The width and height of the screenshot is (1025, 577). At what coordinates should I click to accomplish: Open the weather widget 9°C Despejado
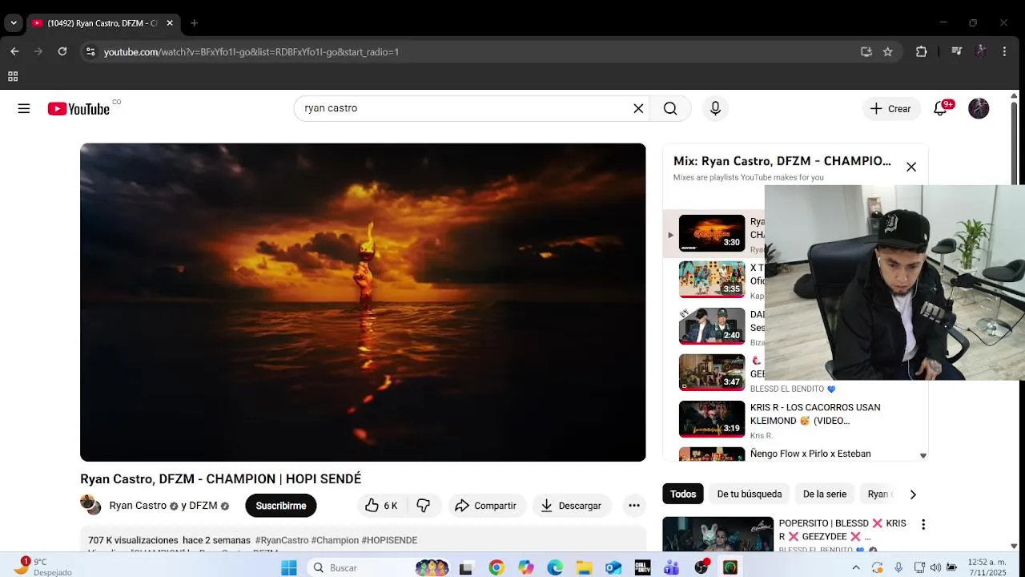[x=42, y=567]
